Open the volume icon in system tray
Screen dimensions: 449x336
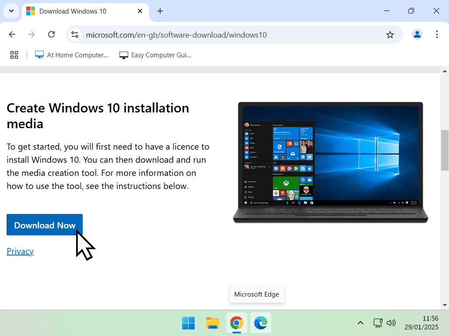[x=391, y=323]
